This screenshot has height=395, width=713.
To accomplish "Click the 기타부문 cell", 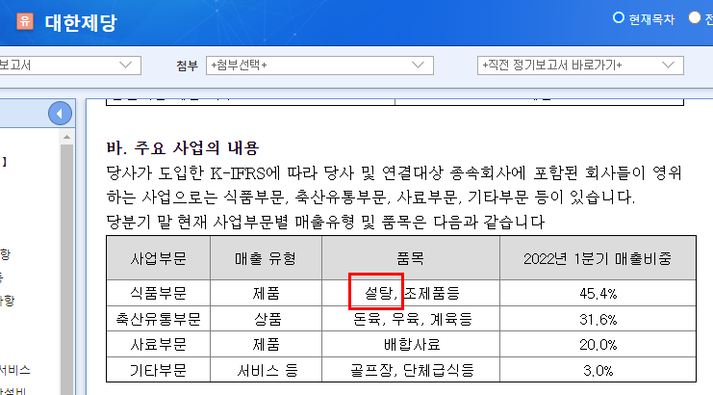I will [x=158, y=370].
